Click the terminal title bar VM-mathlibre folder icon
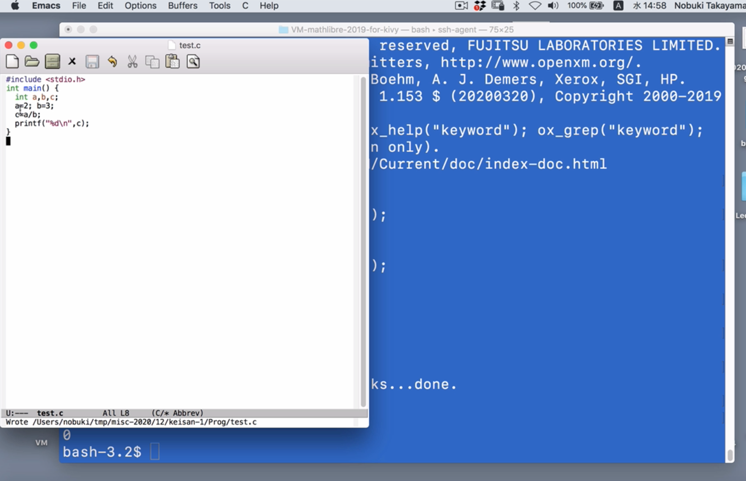 (283, 30)
